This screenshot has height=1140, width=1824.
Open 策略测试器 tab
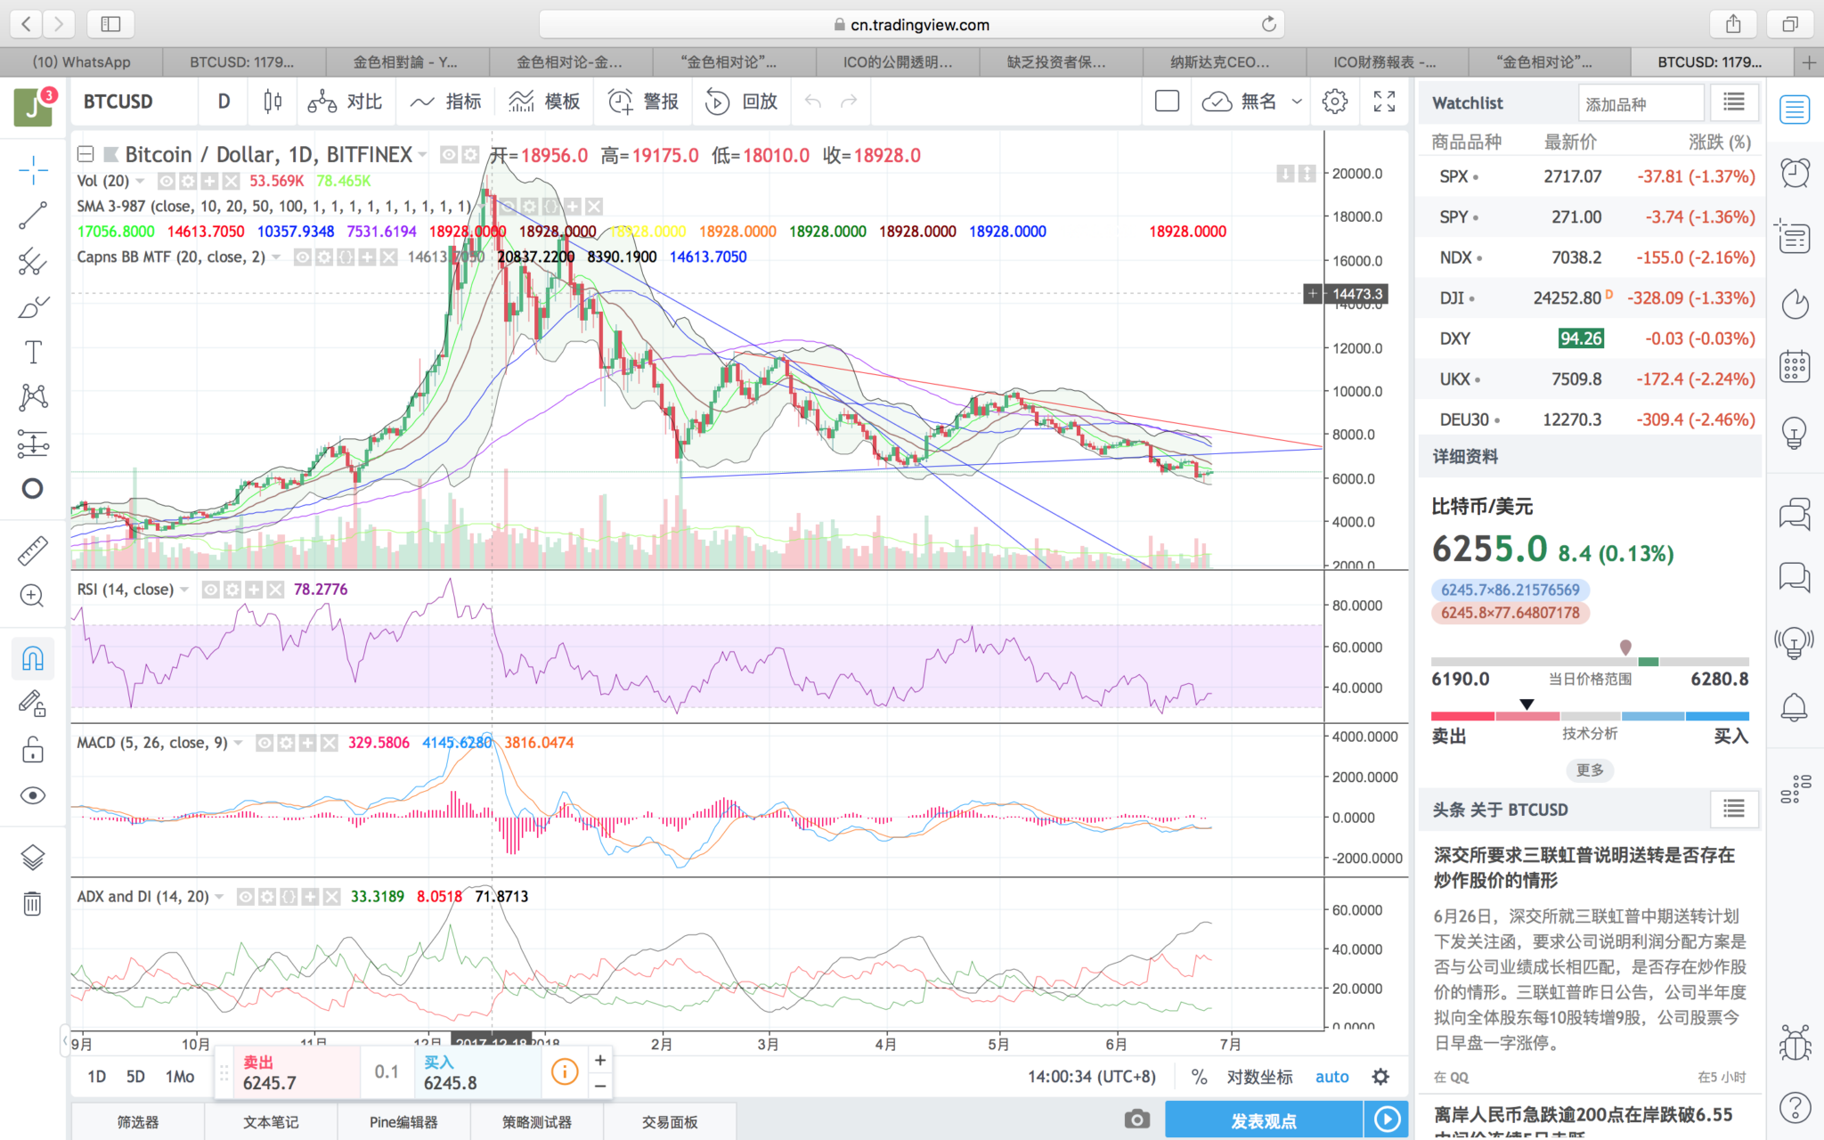tap(537, 1122)
